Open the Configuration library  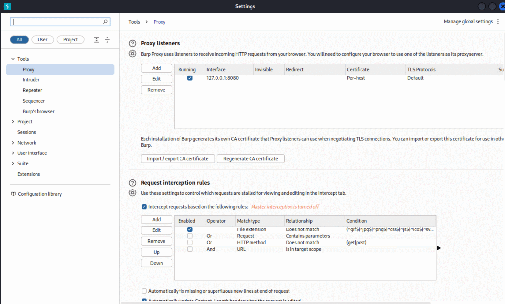tap(39, 194)
